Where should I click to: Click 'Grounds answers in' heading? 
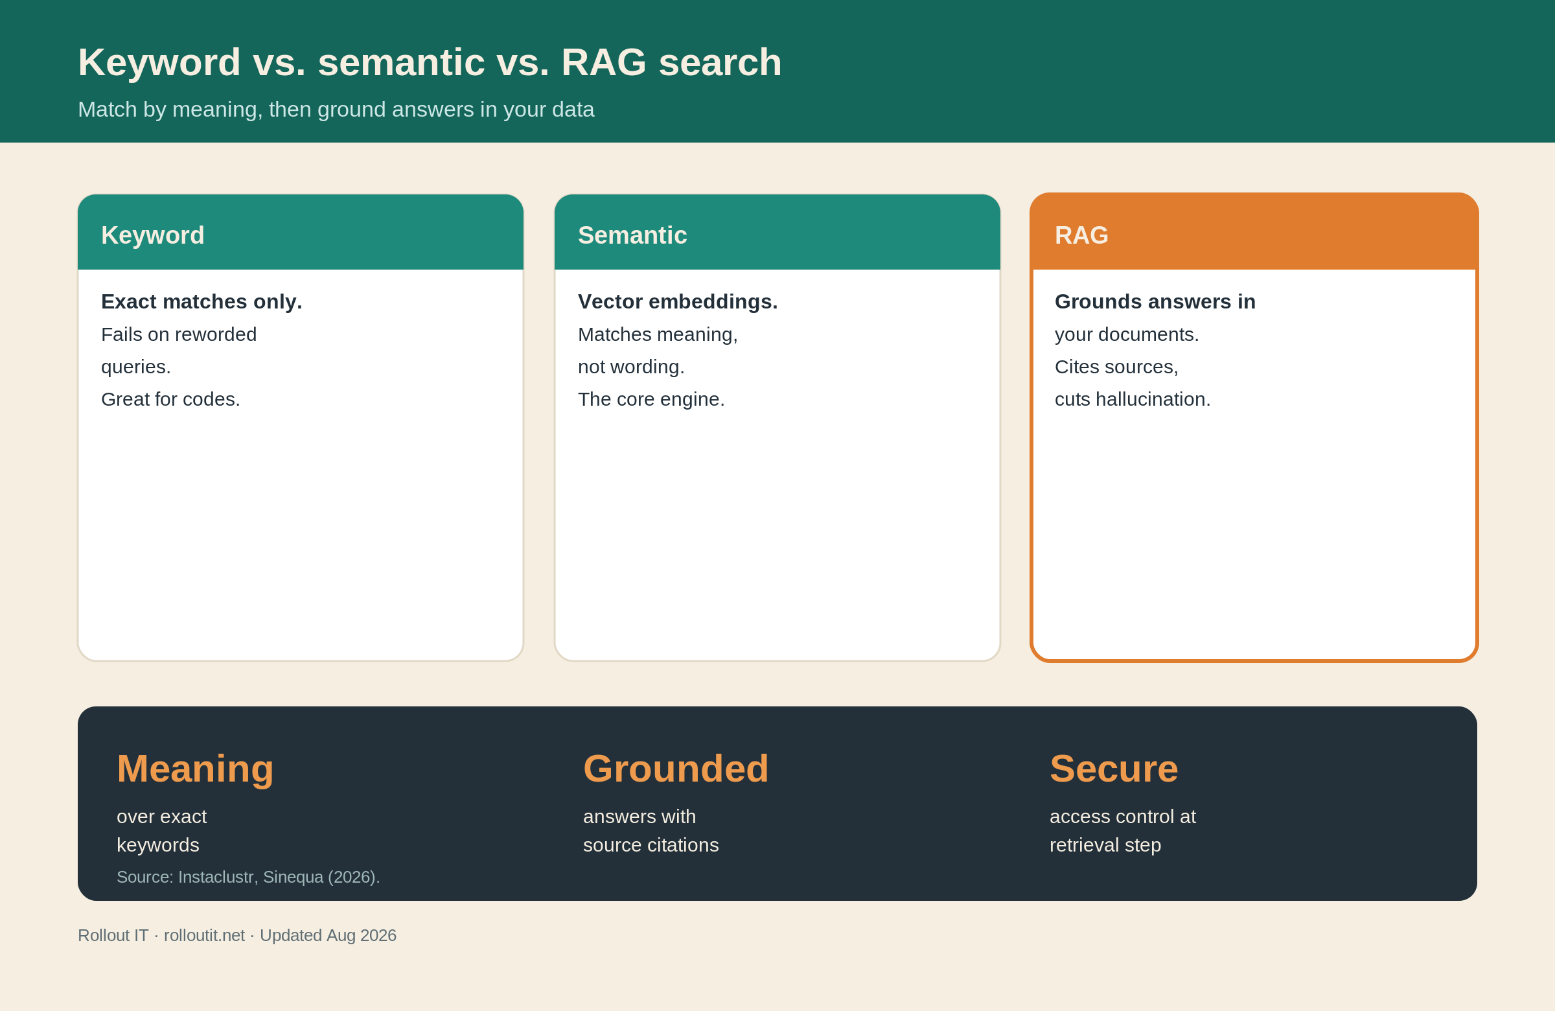coord(1155,301)
